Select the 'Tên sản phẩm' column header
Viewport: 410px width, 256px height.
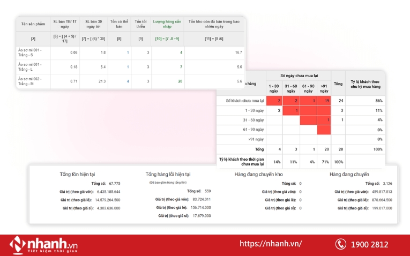click(x=32, y=24)
